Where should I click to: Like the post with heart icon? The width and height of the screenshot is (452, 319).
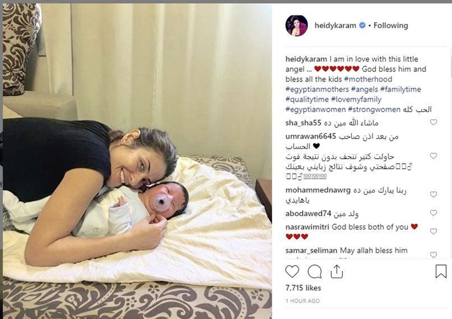pyautogui.click(x=292, y=271)
